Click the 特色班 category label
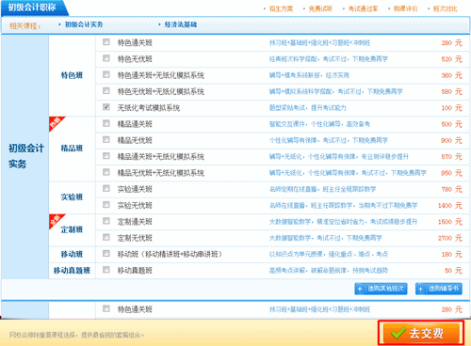The height and width of the screenshot is (346, 471). tap(72, 75)
